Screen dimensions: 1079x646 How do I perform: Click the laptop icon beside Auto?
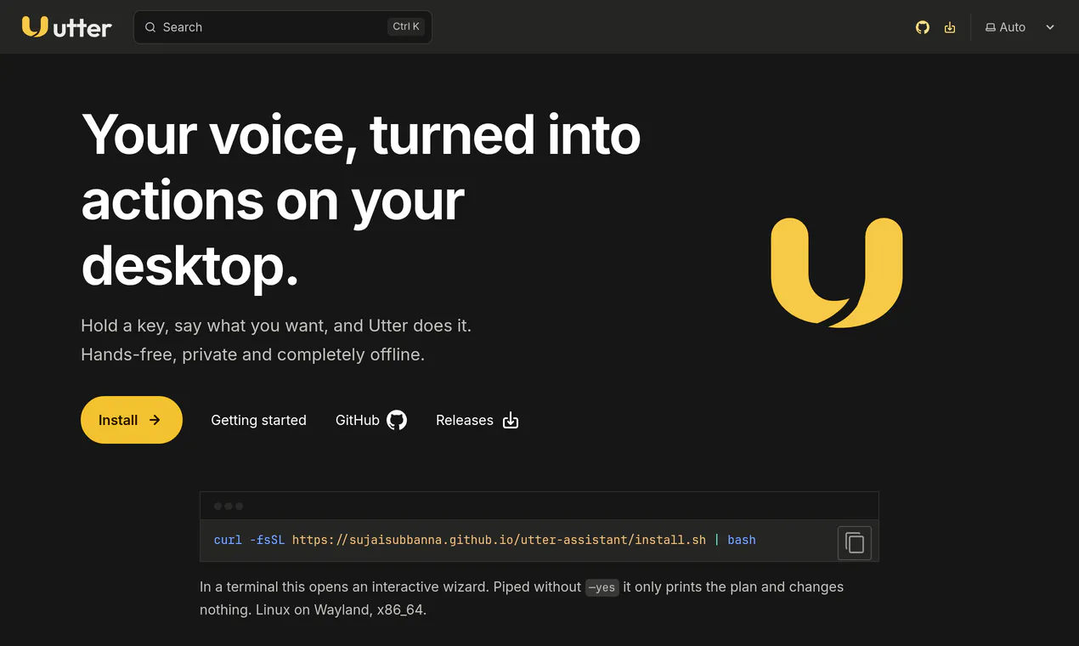(x=990, y=27)
